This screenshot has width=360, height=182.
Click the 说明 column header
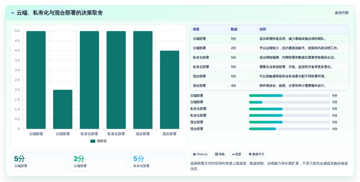[x=263, y=30]
